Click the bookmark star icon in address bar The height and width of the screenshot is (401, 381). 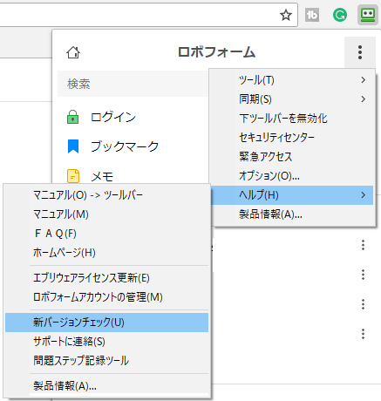pyautogui.click(x=286, y=15)
